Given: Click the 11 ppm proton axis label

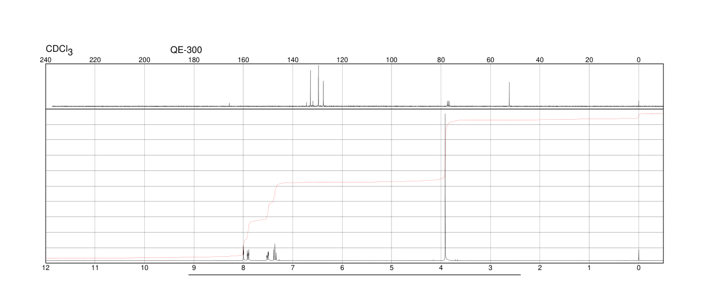Looking at the screenshot, I should 95,268.
